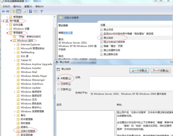Click the 用户配置 user node icon

(x=7, y=21)
